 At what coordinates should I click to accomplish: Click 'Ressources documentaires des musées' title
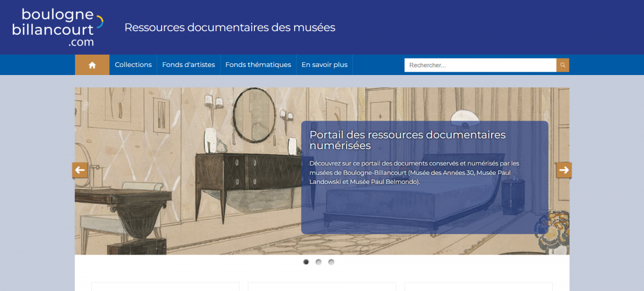(x=230, y=27)
